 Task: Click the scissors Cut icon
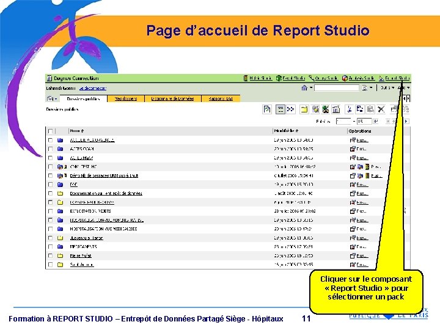coord(349,109)
